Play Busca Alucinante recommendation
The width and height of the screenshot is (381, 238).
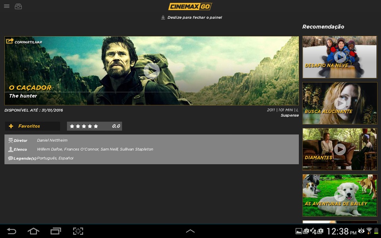(x=340, y=103)
